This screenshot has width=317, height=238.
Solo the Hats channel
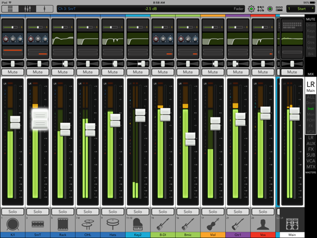(113, 212)
